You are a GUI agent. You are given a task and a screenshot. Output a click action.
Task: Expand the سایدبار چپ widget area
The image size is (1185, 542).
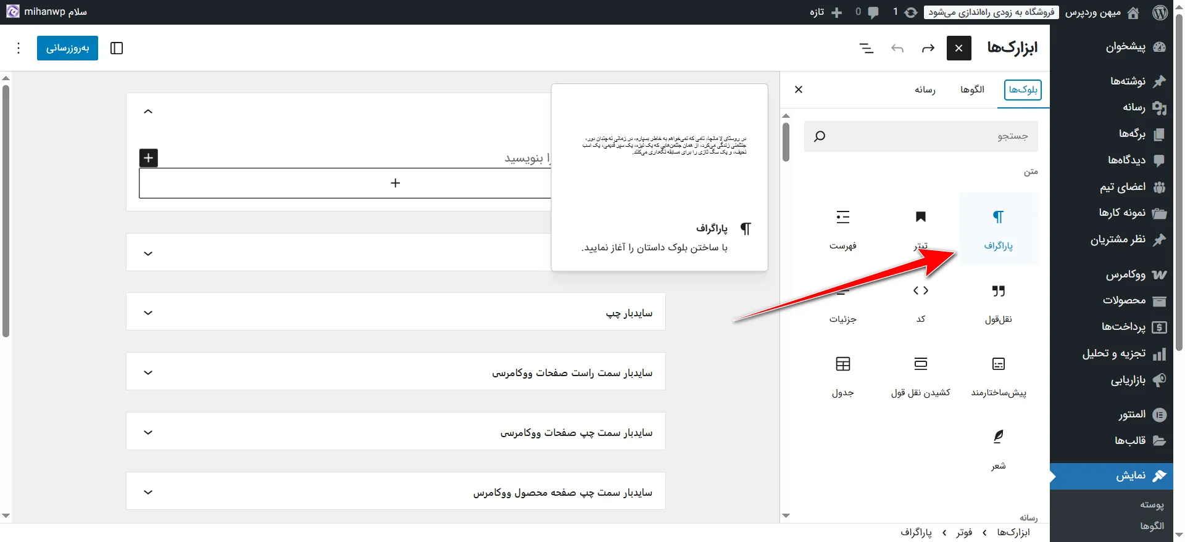396,311
